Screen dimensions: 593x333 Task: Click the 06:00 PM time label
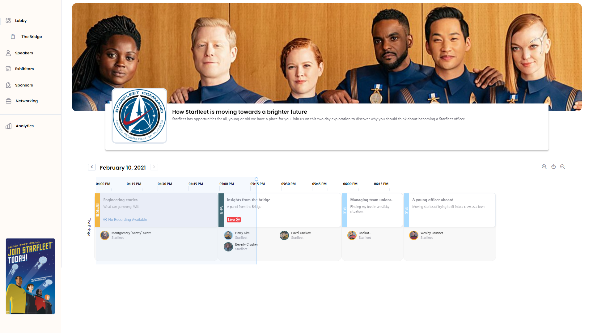350,184
